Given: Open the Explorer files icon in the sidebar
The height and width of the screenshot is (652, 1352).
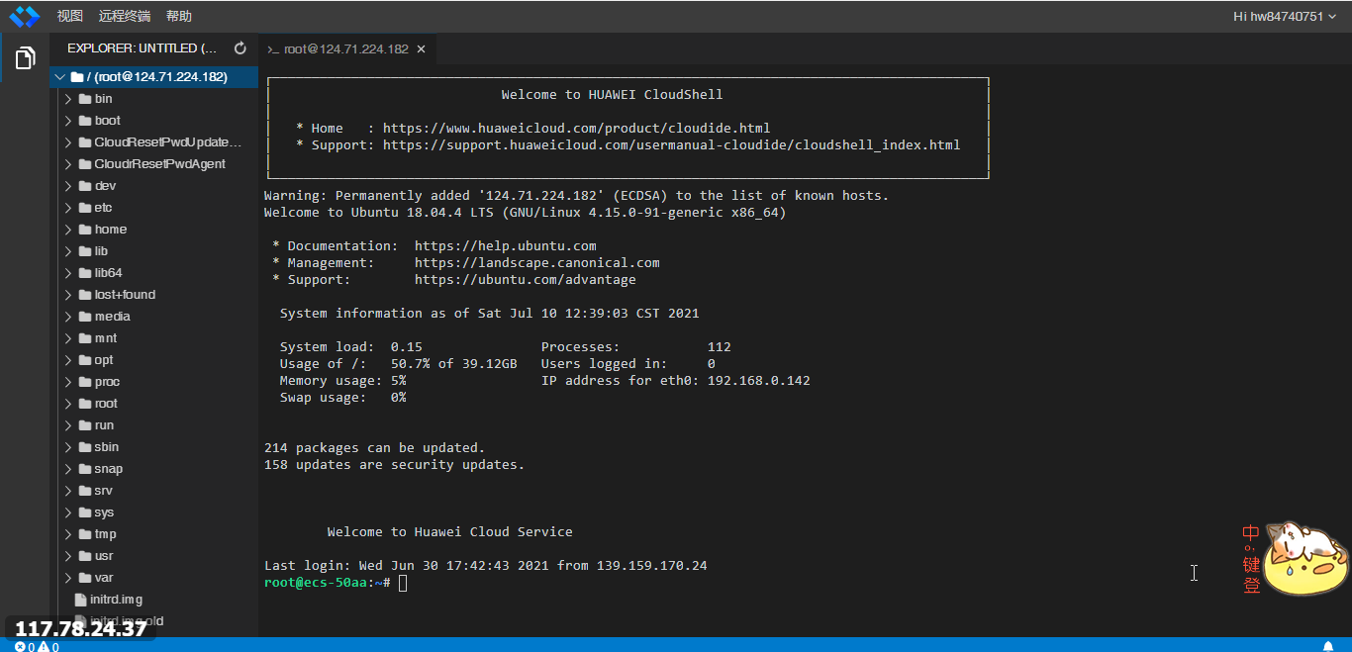Looking at the screenshot, I should click(x=25, y=58).
